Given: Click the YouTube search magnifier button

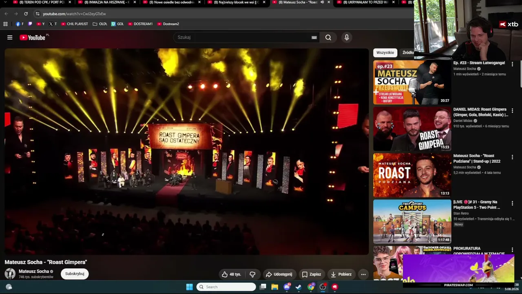Looking at the screenshot, I should [x=328, y=38].
